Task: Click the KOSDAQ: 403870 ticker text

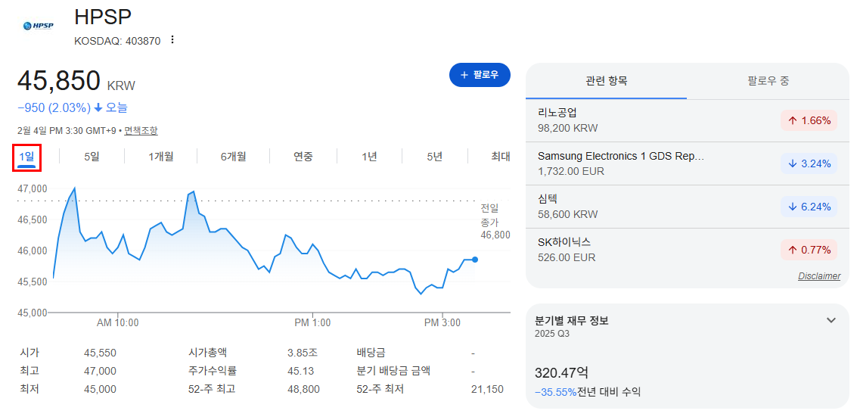Action: click(117, 40)
